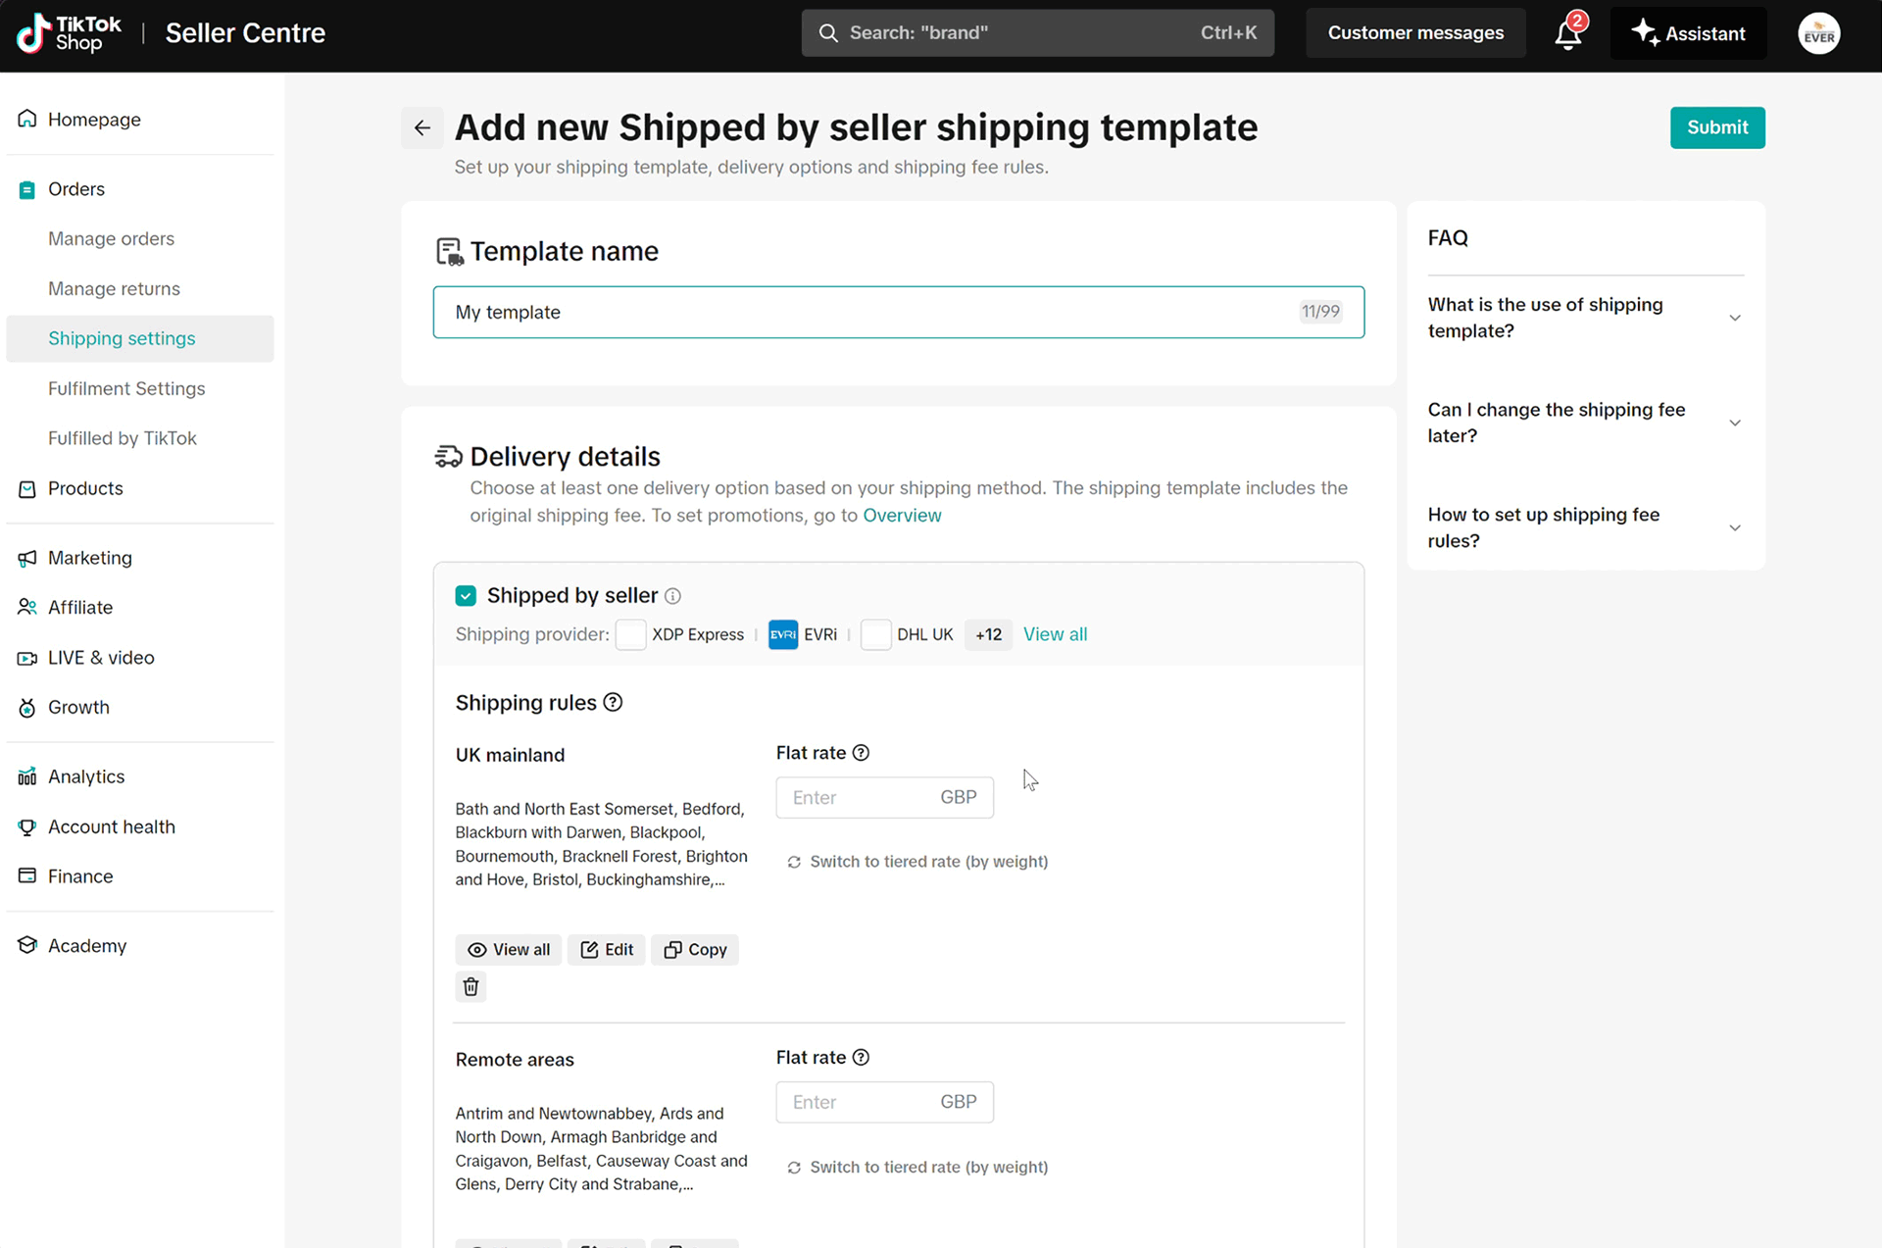Go to Fulfilled by TikTok section

coord(123,438)
